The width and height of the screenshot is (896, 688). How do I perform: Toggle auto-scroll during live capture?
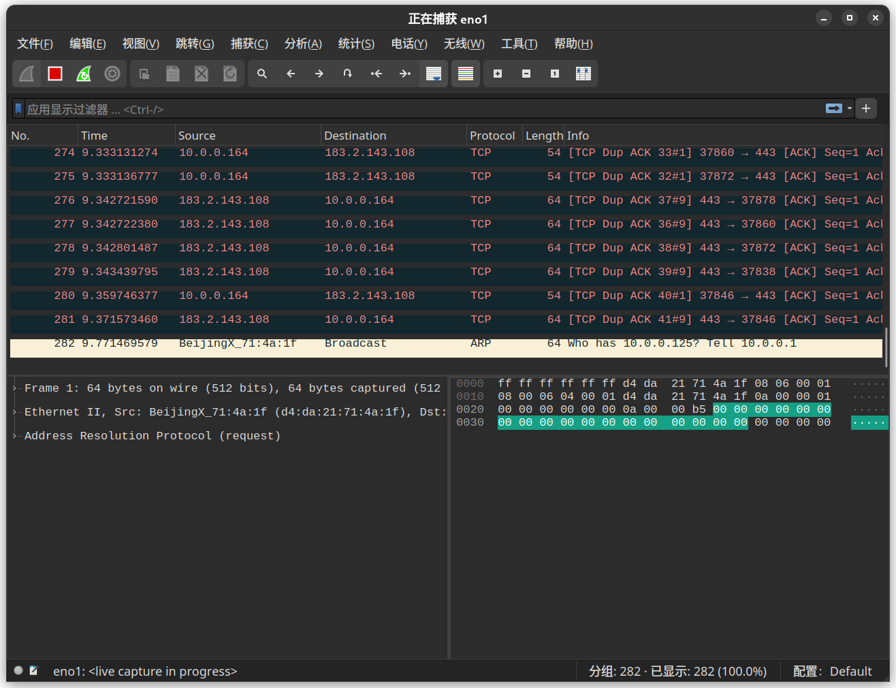coord(434,74)
